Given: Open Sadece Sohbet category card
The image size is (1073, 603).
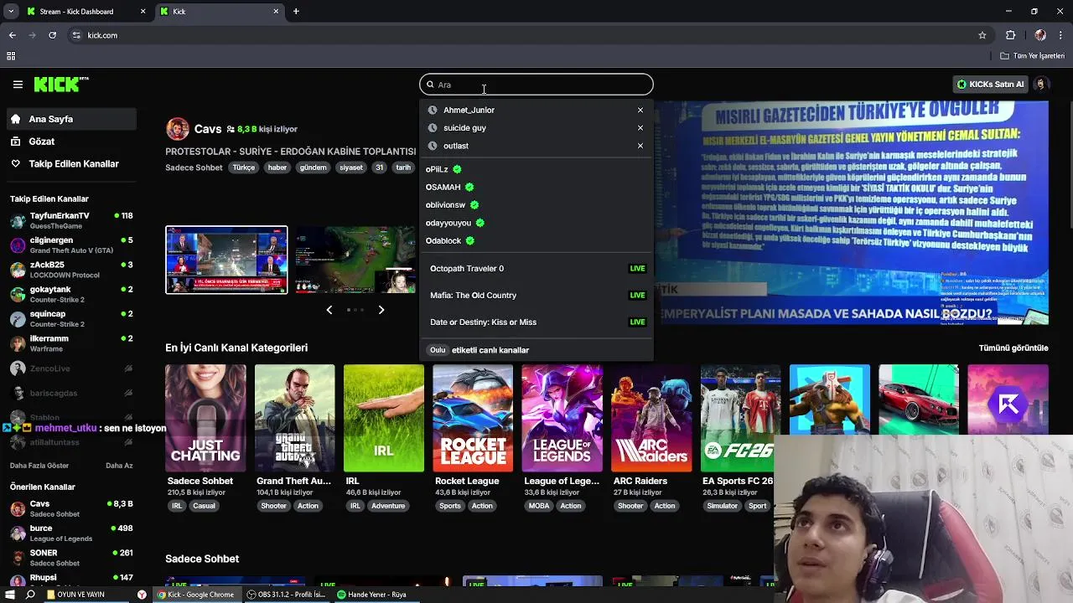Looking at the screenshot, I should 205,419.
